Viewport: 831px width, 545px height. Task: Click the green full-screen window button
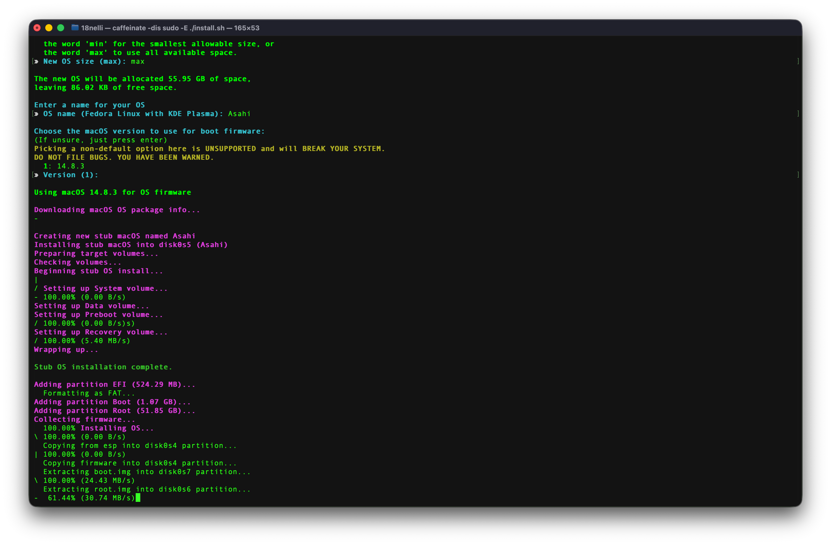[x=61, y=28]
